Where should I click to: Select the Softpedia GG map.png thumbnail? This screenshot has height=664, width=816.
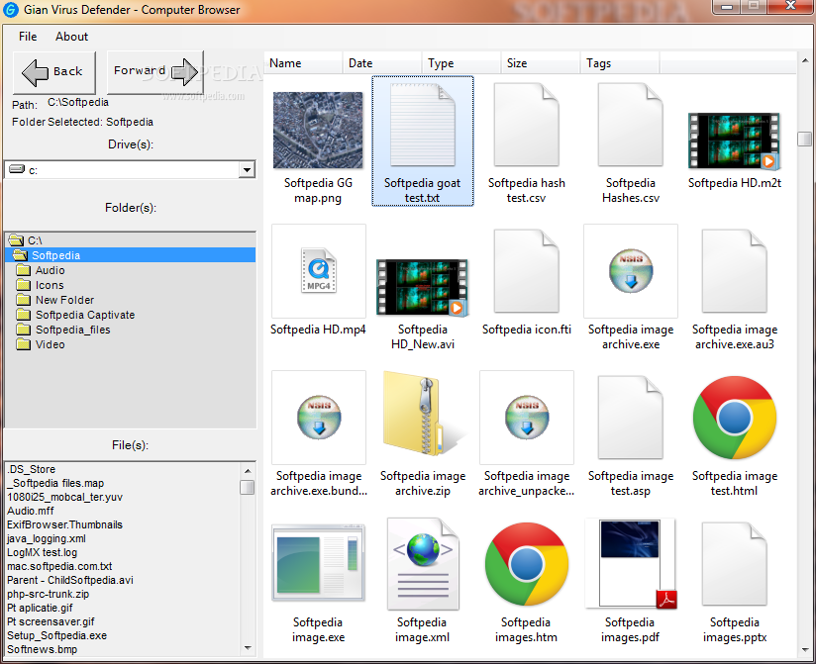click(x=318, y=130)
